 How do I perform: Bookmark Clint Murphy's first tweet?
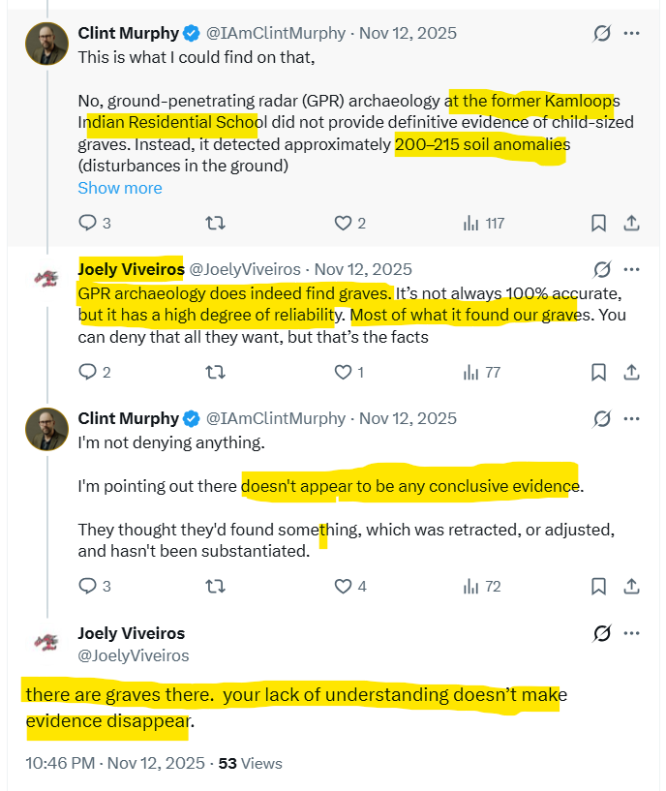[x=599, y=223]
